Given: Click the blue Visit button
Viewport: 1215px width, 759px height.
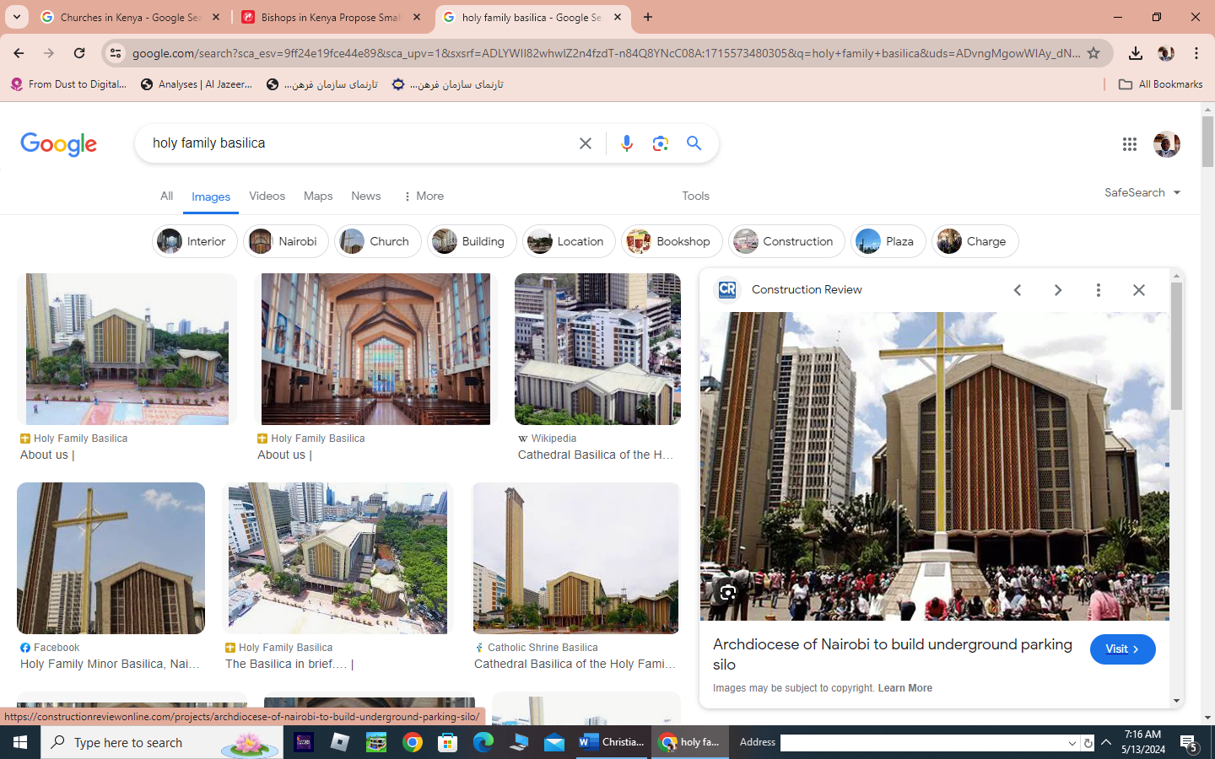Looking at the screenshot, I should pos(1122,649).
